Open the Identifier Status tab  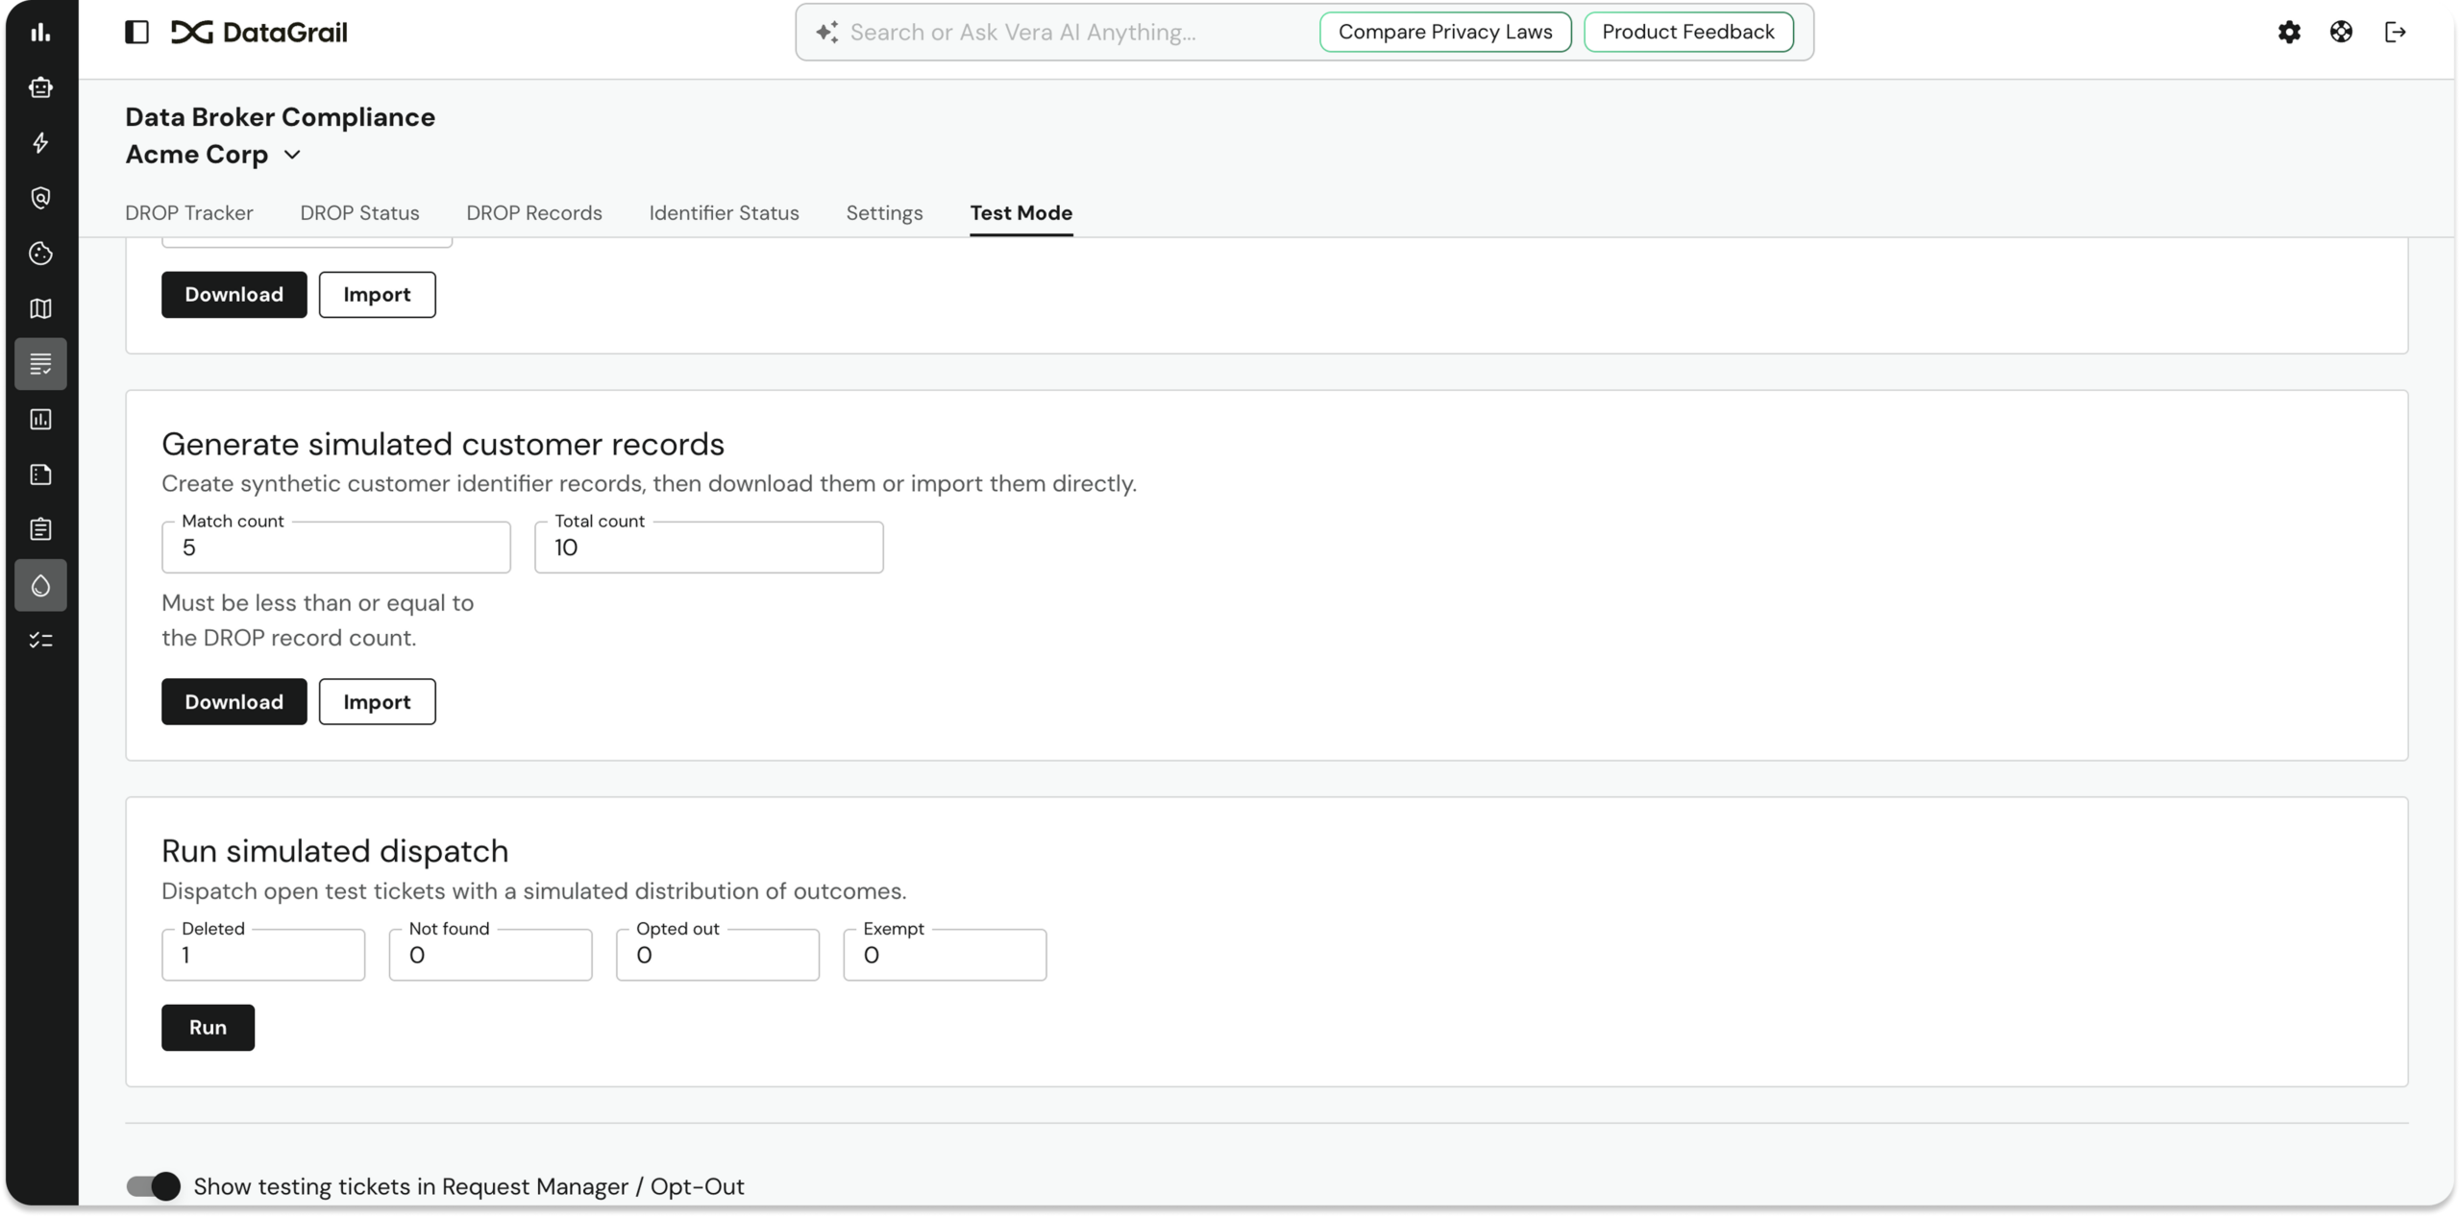click(x=724, y=213)
